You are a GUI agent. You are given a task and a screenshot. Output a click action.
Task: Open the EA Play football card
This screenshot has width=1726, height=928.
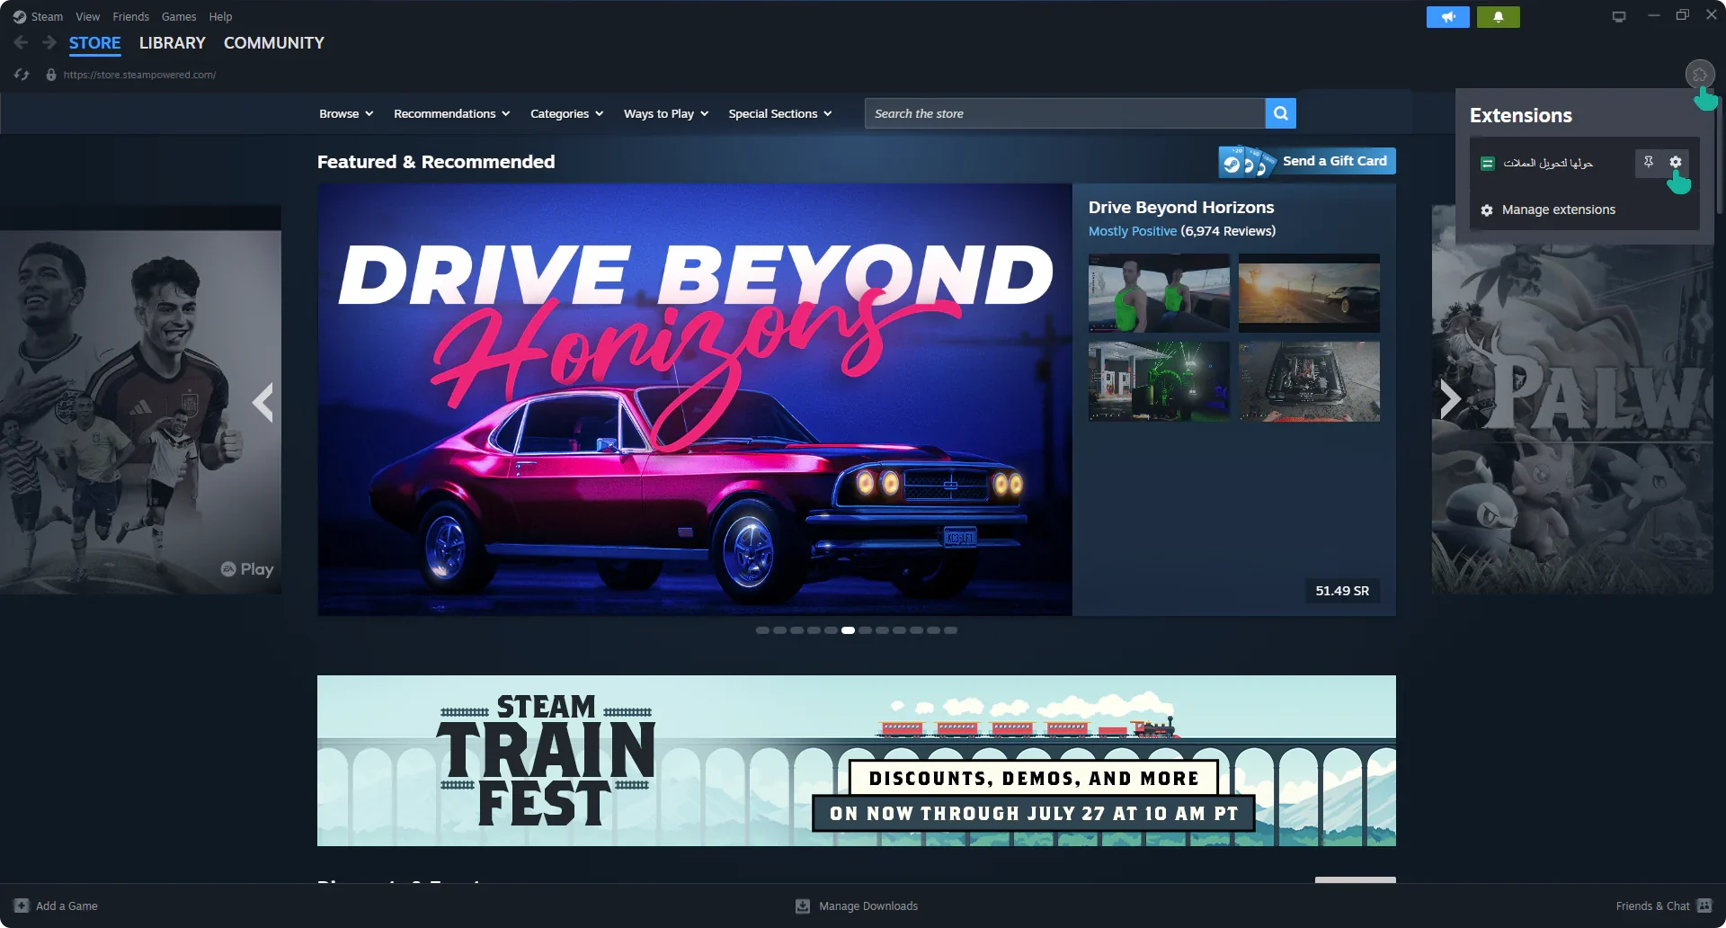(x=140, y=400)
